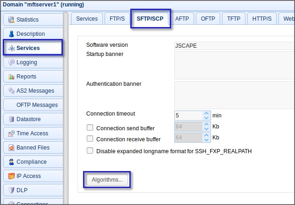Click the send buffer spinner up arrow
This screenshot has height=205, width=295.
point(206,124)
